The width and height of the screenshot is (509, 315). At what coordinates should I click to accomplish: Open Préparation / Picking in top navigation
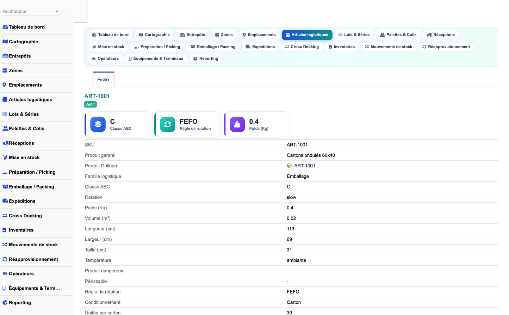[157, 47]
